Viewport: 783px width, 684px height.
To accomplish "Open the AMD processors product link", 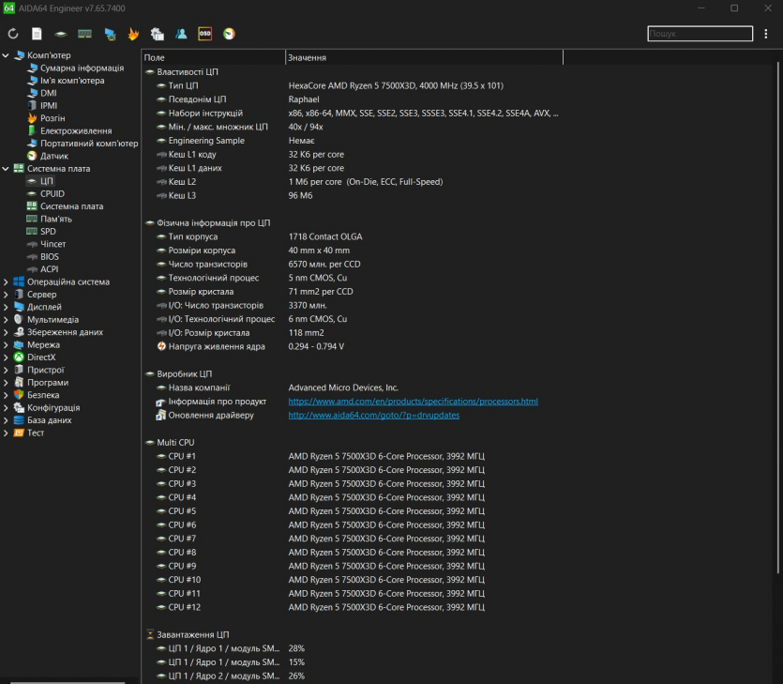I will 413,402.
